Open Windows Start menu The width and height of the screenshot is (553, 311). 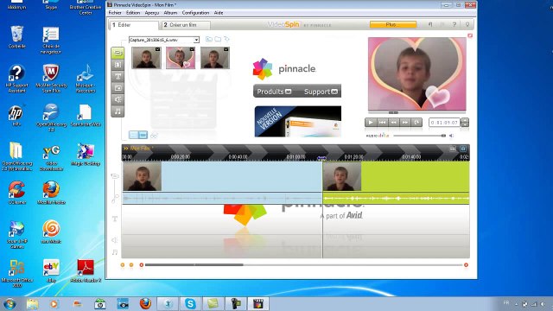pos(10,303)
